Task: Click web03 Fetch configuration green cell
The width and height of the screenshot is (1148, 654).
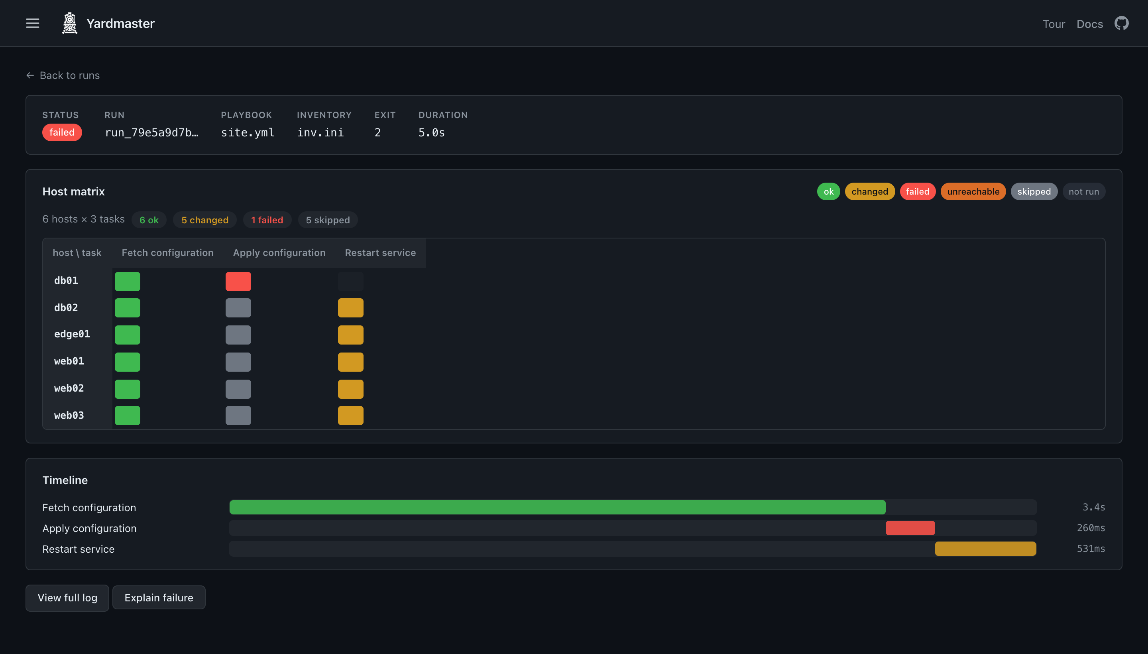Action: pos(128,416)
